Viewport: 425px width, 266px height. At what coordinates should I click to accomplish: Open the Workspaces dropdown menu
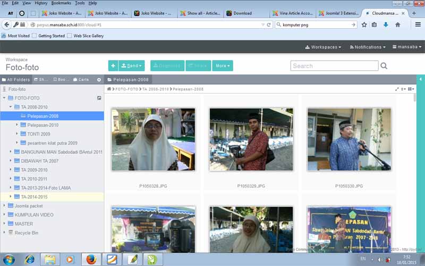coord(323,47)
